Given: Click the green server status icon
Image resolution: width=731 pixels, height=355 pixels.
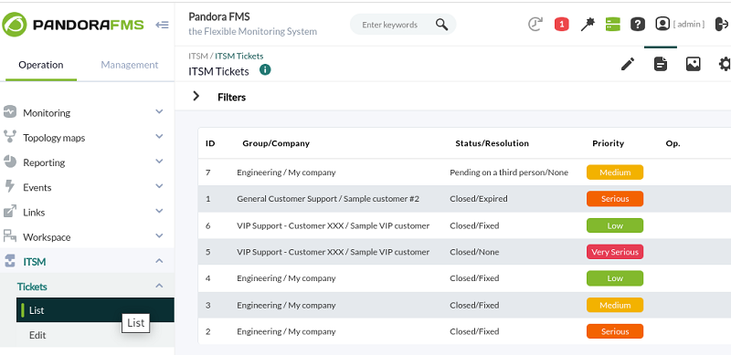Looking at the screenshot, I should 612,25.
